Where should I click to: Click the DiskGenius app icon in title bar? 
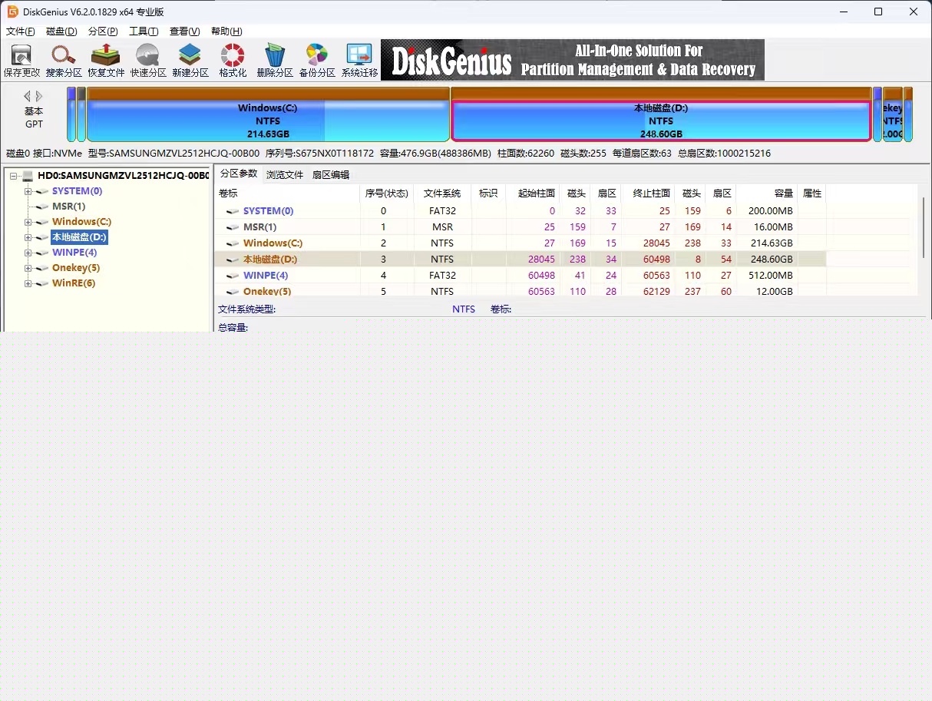click(x=13, y=12)
